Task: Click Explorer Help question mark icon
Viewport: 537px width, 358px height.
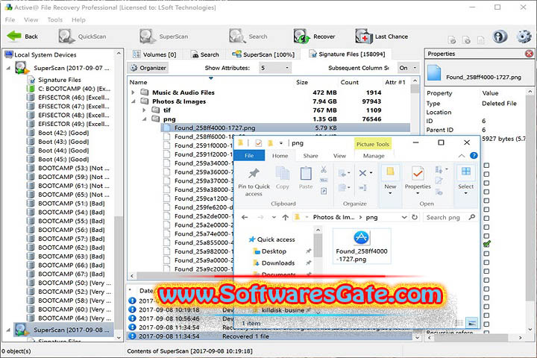Action: tap(474, 156)
